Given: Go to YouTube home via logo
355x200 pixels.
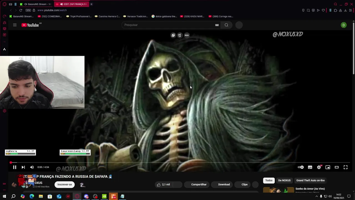Looking at the screenshot, I should coord(31,25).
